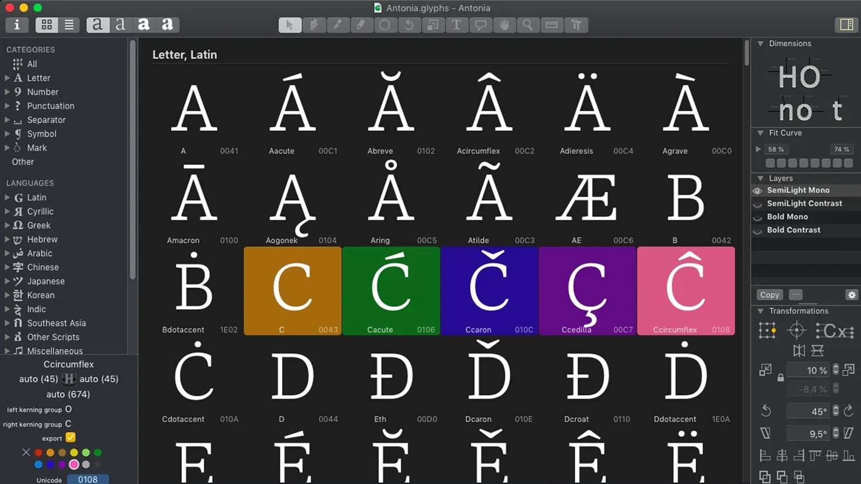Click the Unicode field showing 0108
Viewport: 861px width, 484px height.
tap(88, 480)
